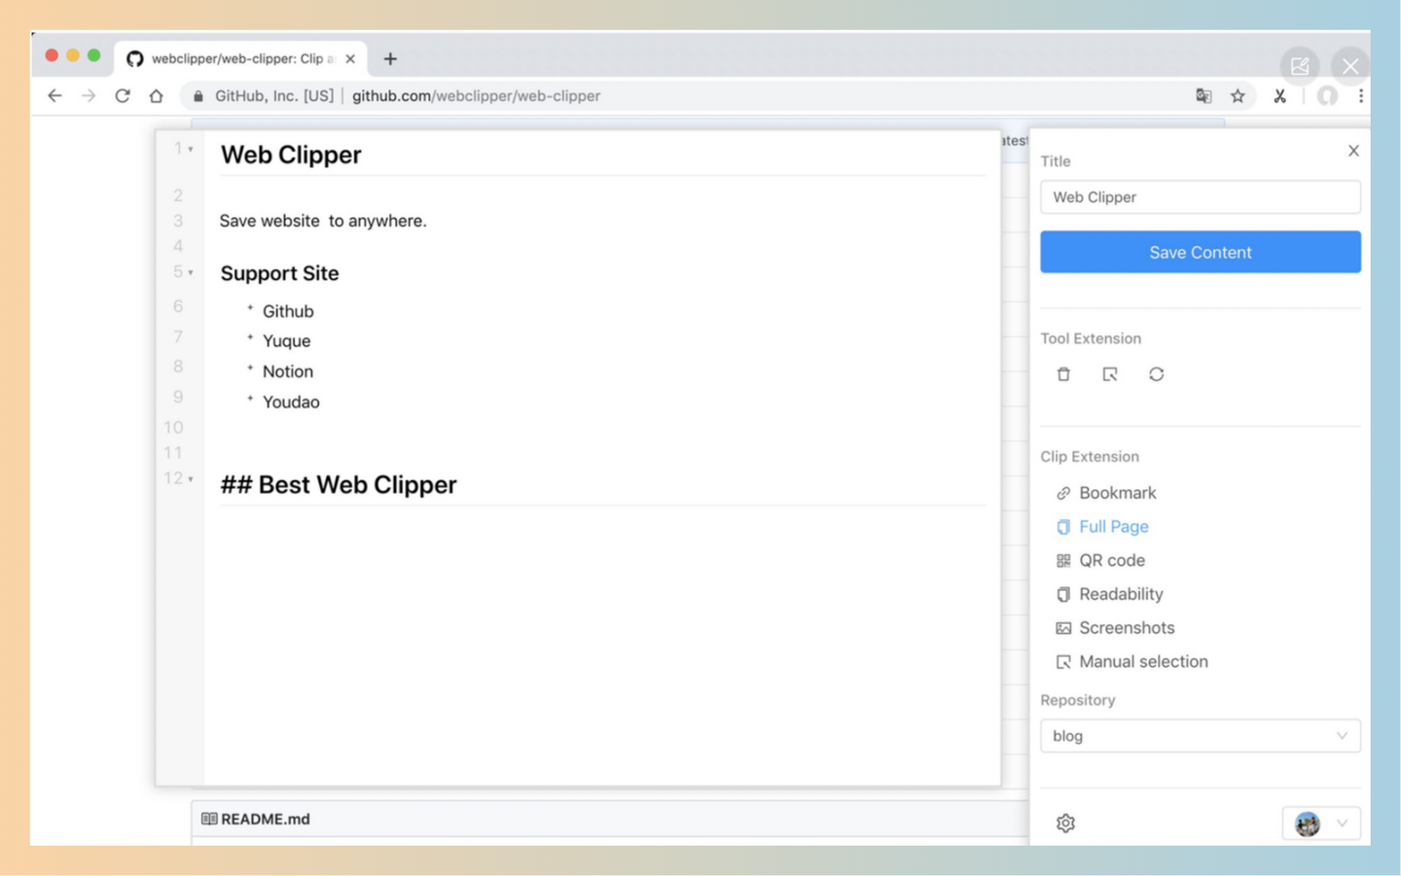This screenshot has width=1401, height=876.
Task: Select the Full Page clip extension
Action: pos(1102,527)
